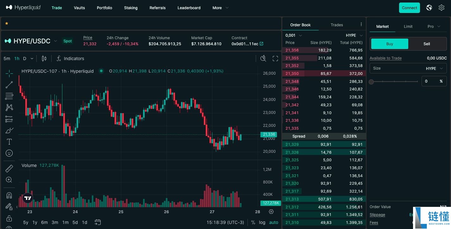
Task: Collapse the drawing toolbar arrow
Action: [x=17, y=207]
